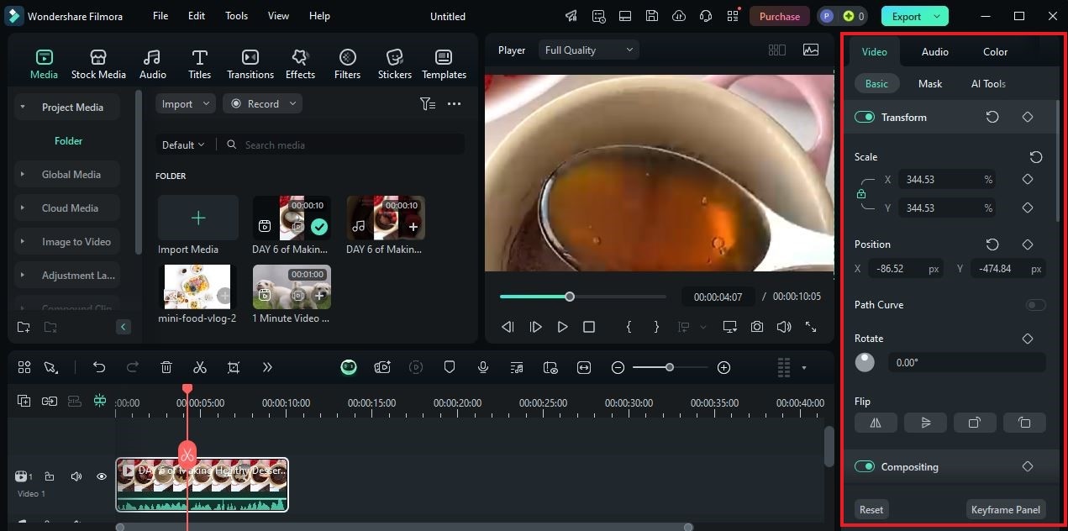
Task: Open the Stickers media tab
Action: (x=394, y=64)
